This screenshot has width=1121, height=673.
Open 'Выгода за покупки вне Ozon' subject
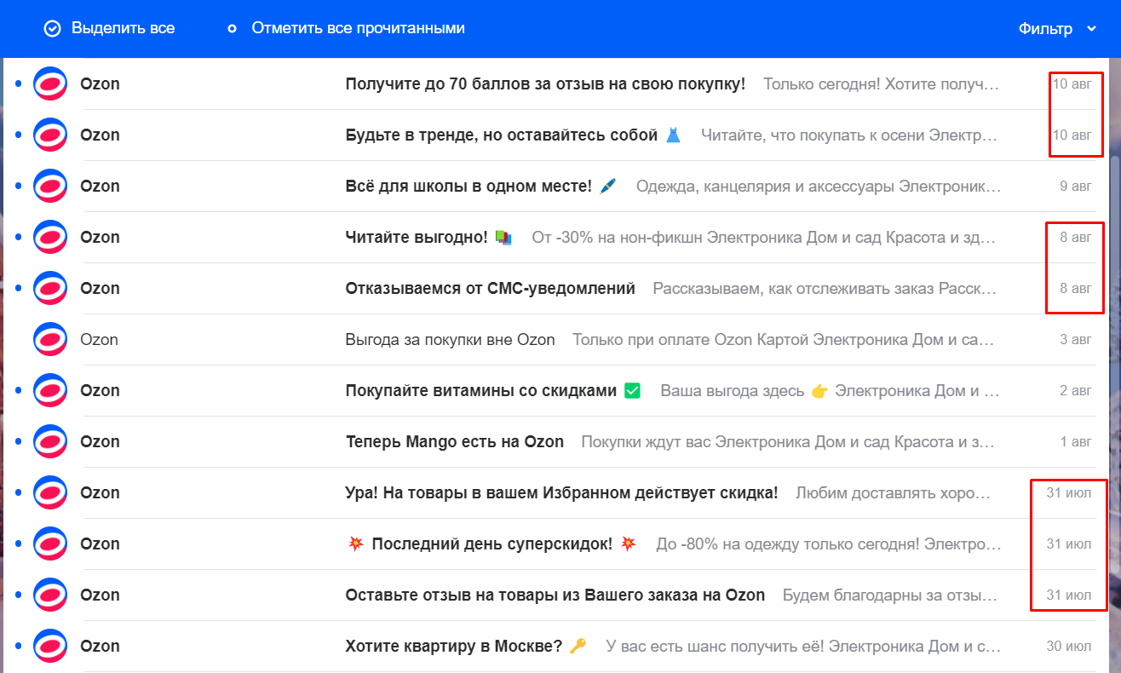(x=450, y=339)
